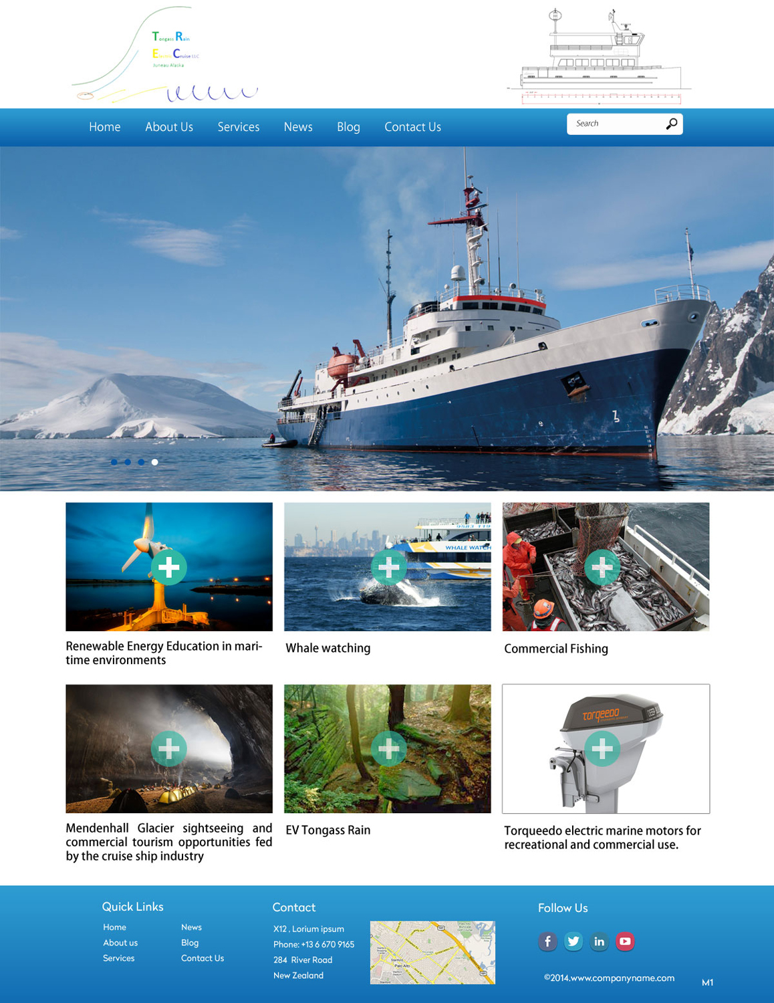Click the 'Follow Us' footer heading
This screenshot has height=1003, width=774.
[x=563, y=908]
